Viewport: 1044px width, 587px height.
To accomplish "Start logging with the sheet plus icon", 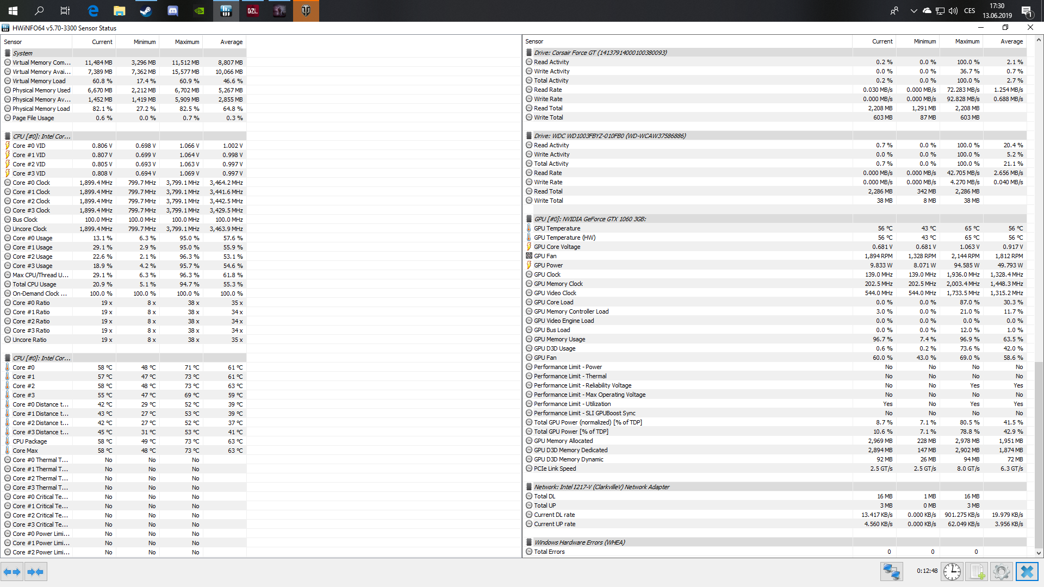I will coord(977,572).
